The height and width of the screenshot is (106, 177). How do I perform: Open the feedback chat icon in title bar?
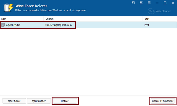(x=133, y=3)
